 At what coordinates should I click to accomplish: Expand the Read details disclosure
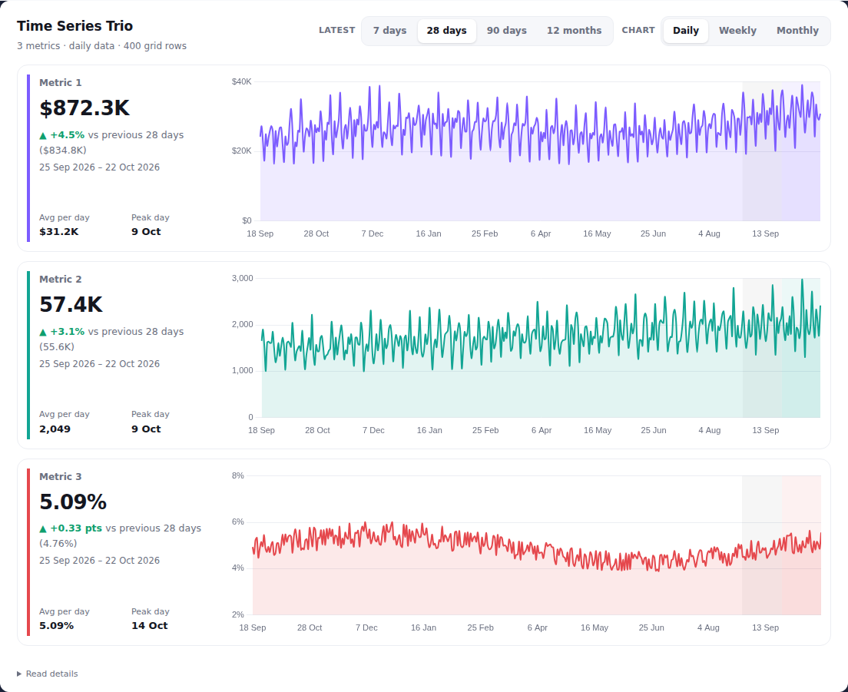click(x=48, y=674)
